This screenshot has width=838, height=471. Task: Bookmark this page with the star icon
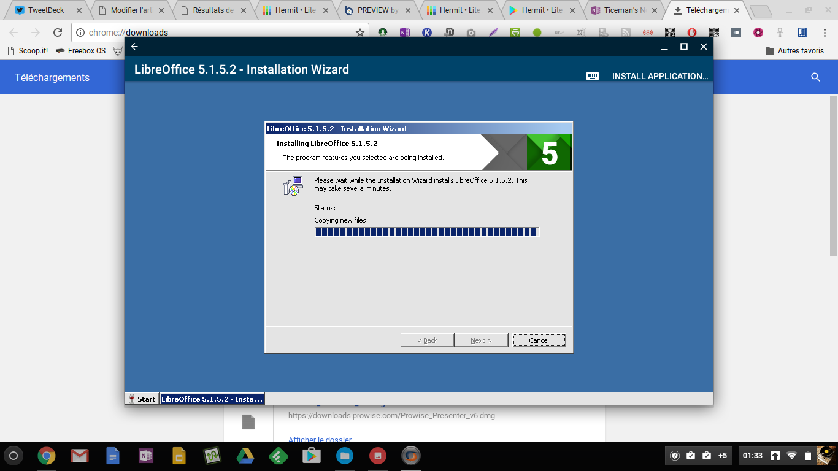(x=360, y=33)
